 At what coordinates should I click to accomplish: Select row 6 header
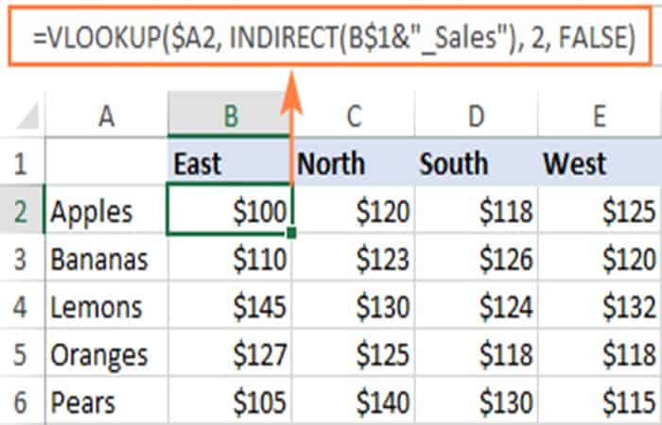tap(21, 404)
